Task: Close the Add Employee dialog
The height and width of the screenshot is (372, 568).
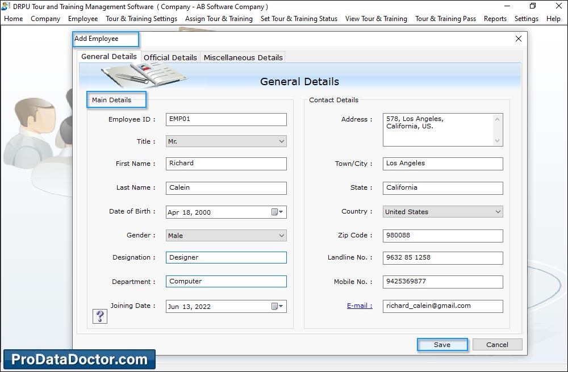Action: coord(519,39)
